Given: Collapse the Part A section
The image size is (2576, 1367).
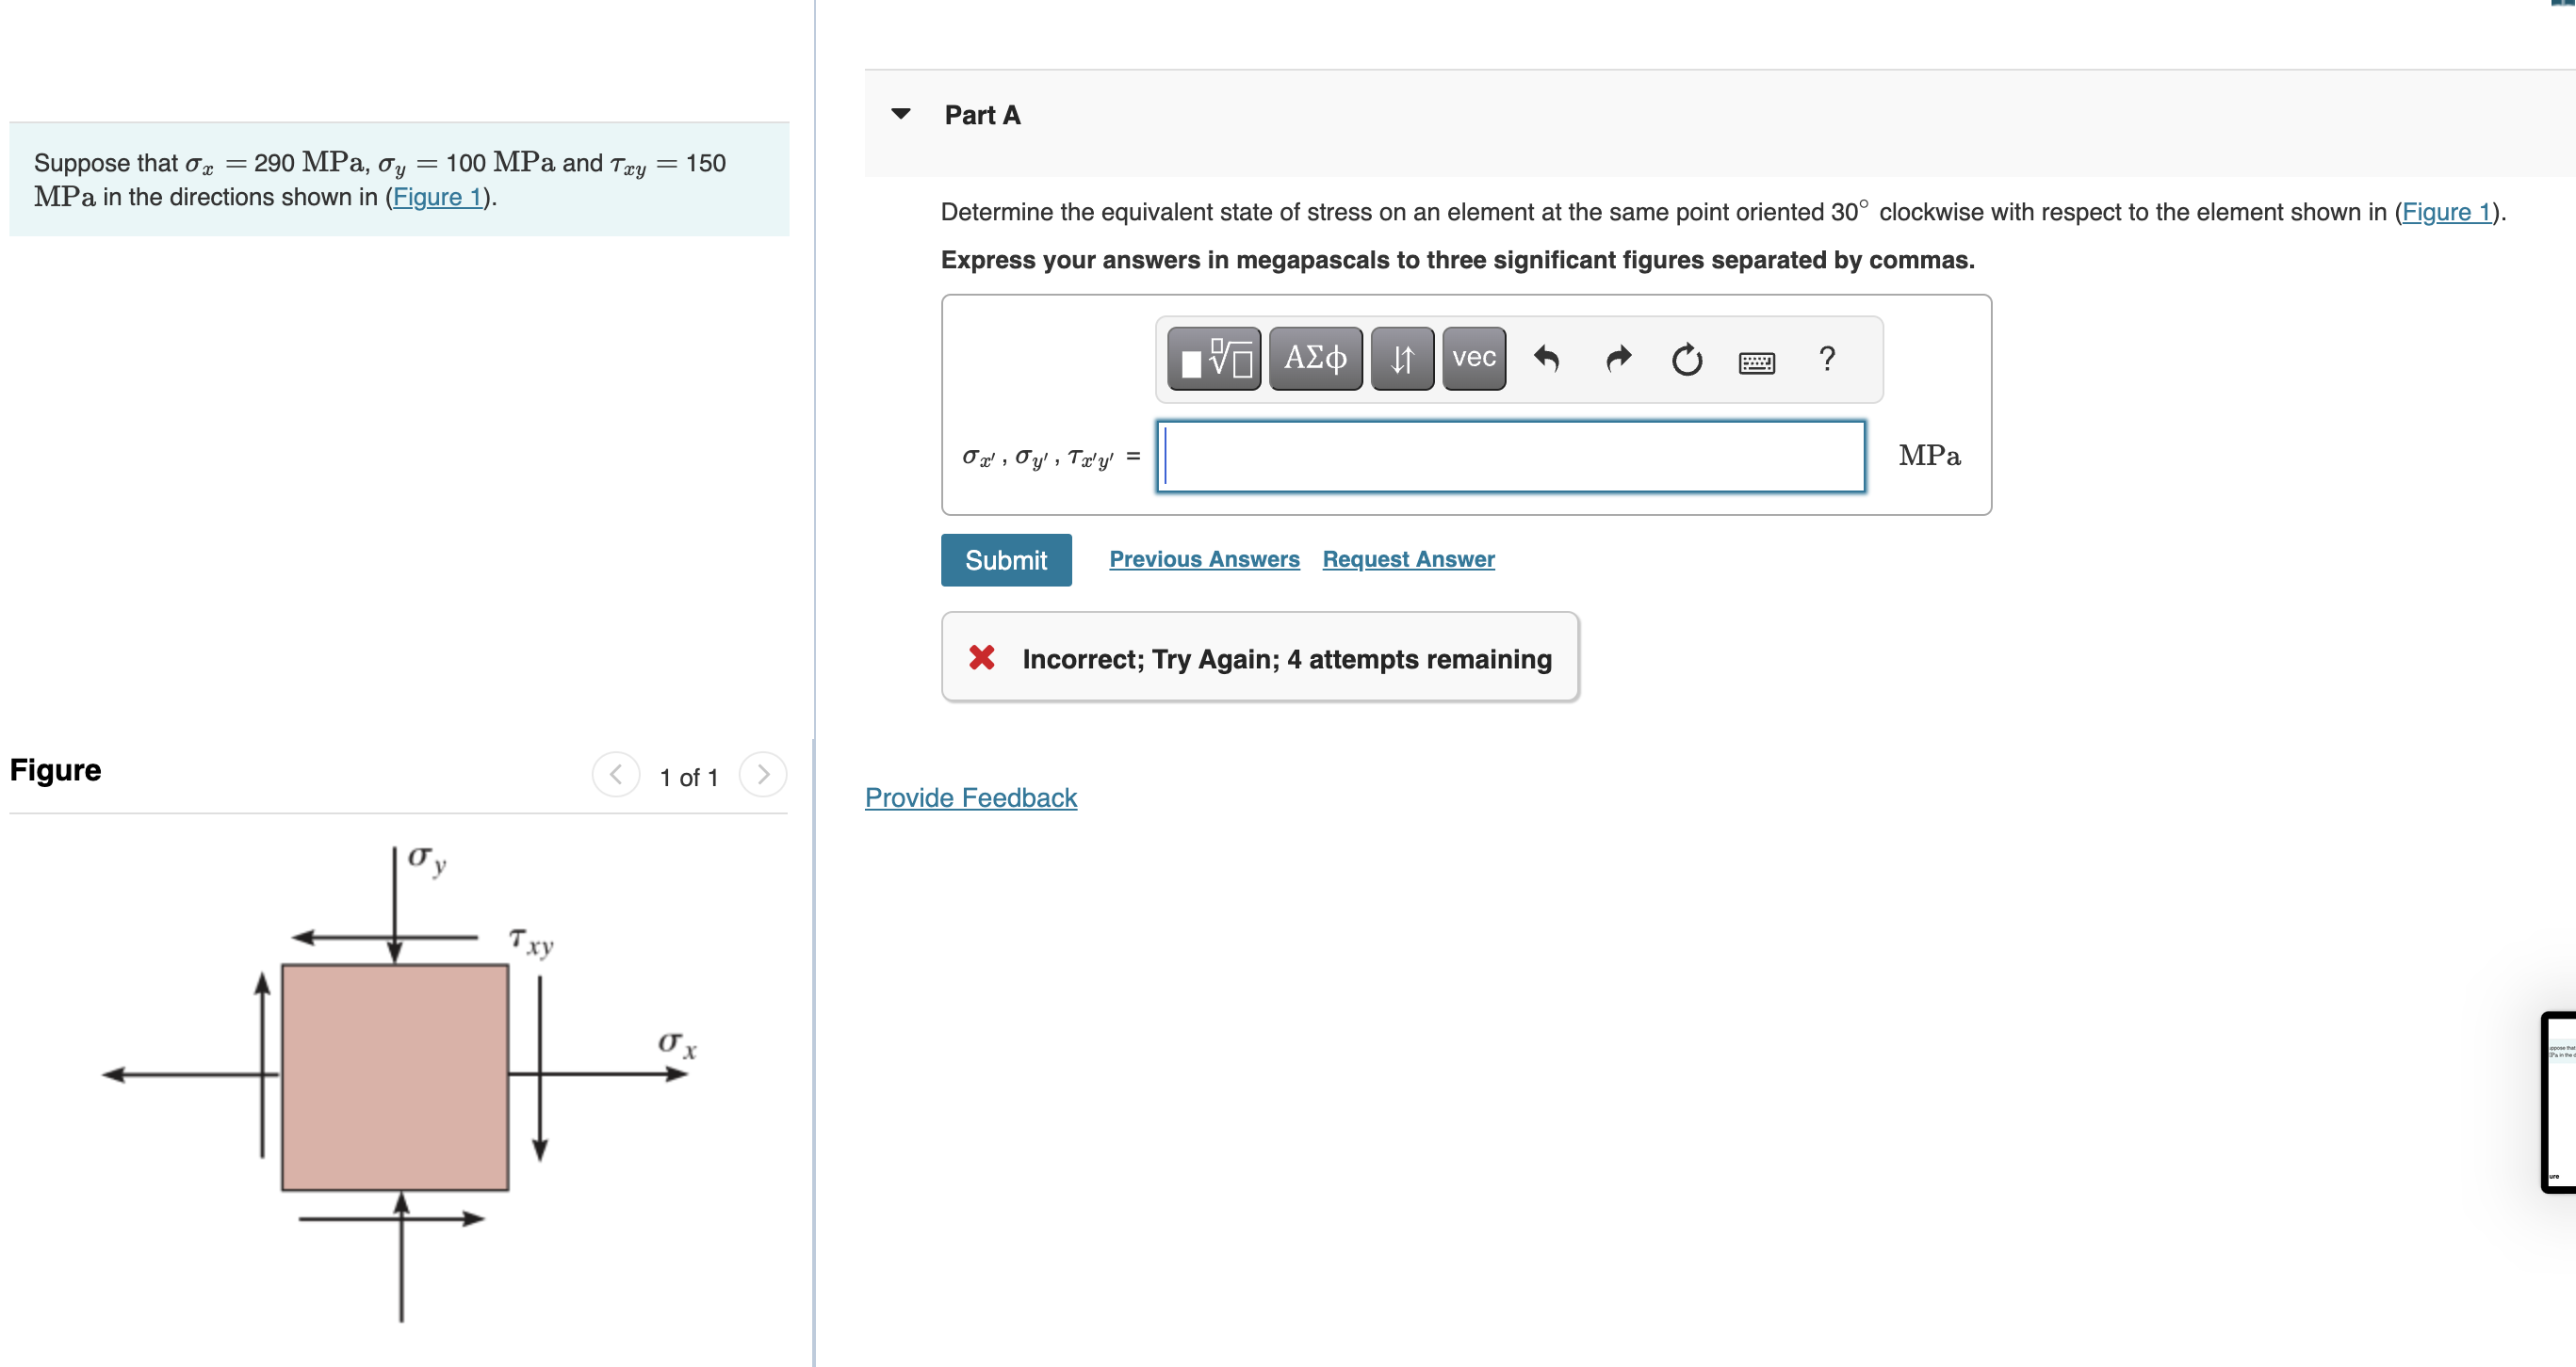Looking at the screenshot, I should tap(900, 114).
